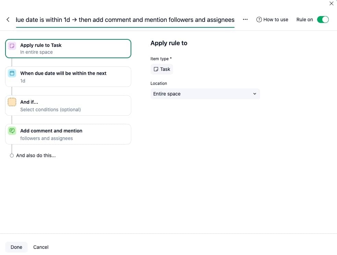Select the calendar icon on the due date trigger

click(12, 73)
